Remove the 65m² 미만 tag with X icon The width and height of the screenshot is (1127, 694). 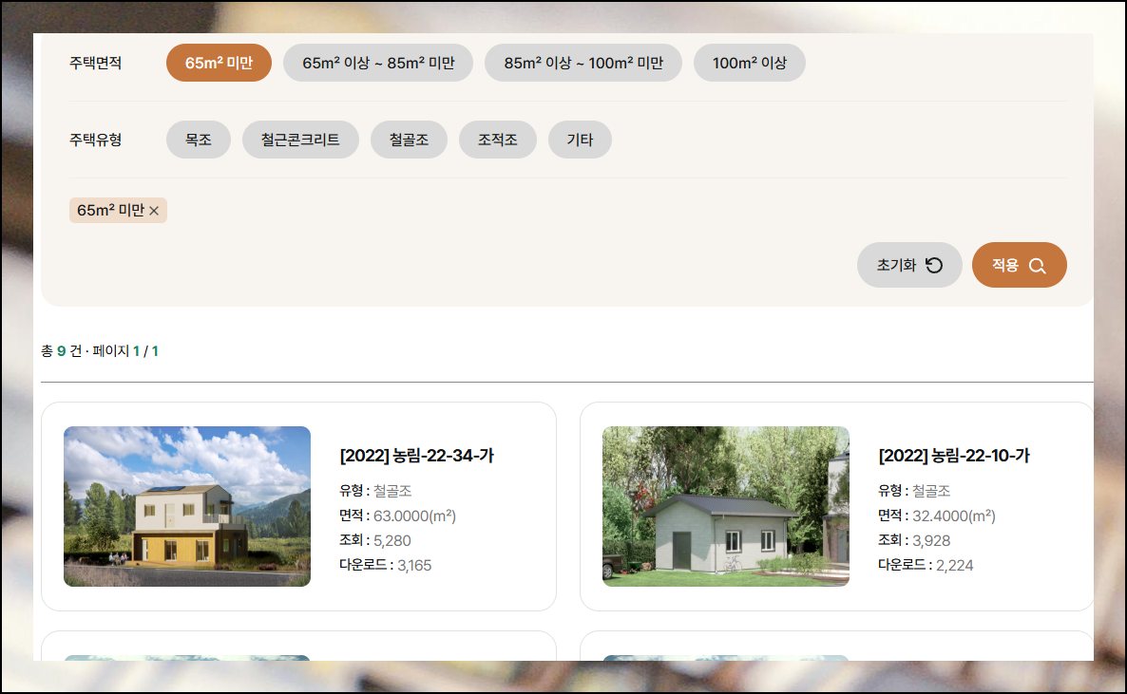point(154,211)
